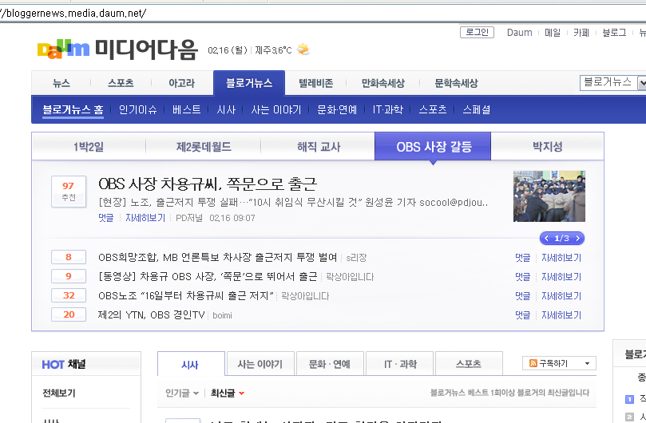This screenshot has width=646, height=423.
Task: Open 스포츠 in the blue submenu
Action: pyautogui.click(x=433, y=109)
